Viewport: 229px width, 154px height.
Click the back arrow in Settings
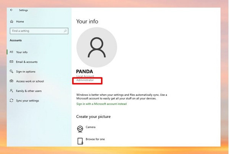click(x=11, y=10)
